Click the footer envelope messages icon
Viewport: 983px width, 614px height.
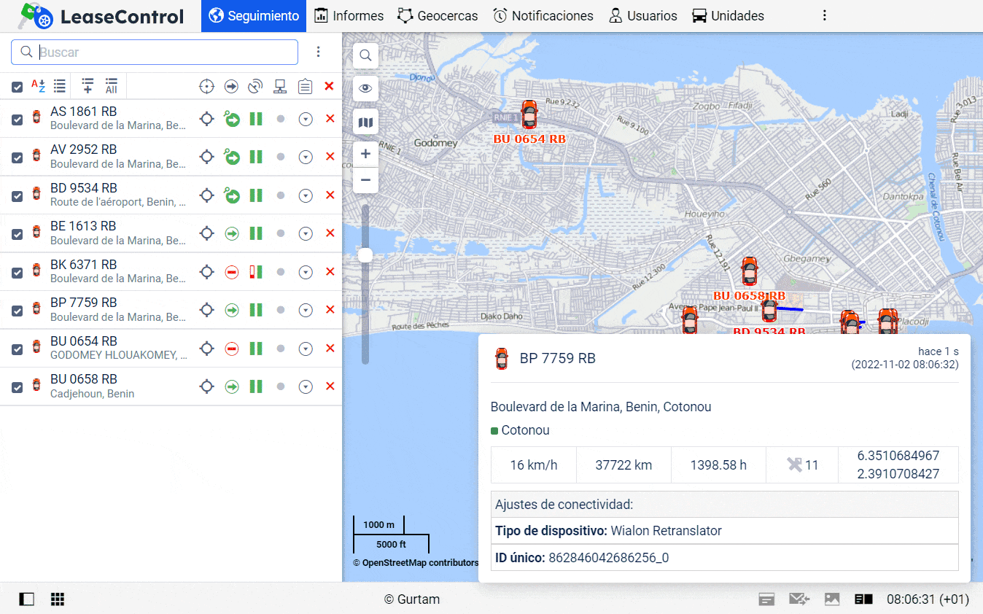799,599
